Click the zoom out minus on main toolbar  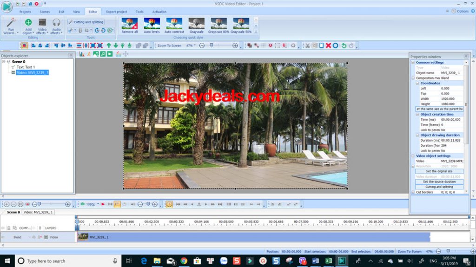[x=202, y=46]
